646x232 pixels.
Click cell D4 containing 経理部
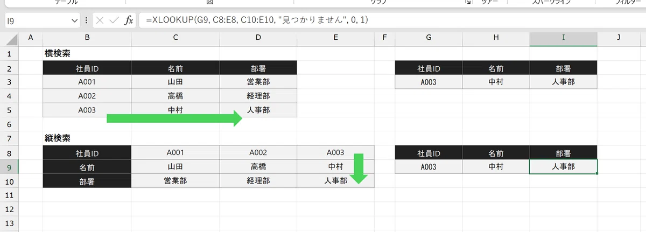(258, 96)
